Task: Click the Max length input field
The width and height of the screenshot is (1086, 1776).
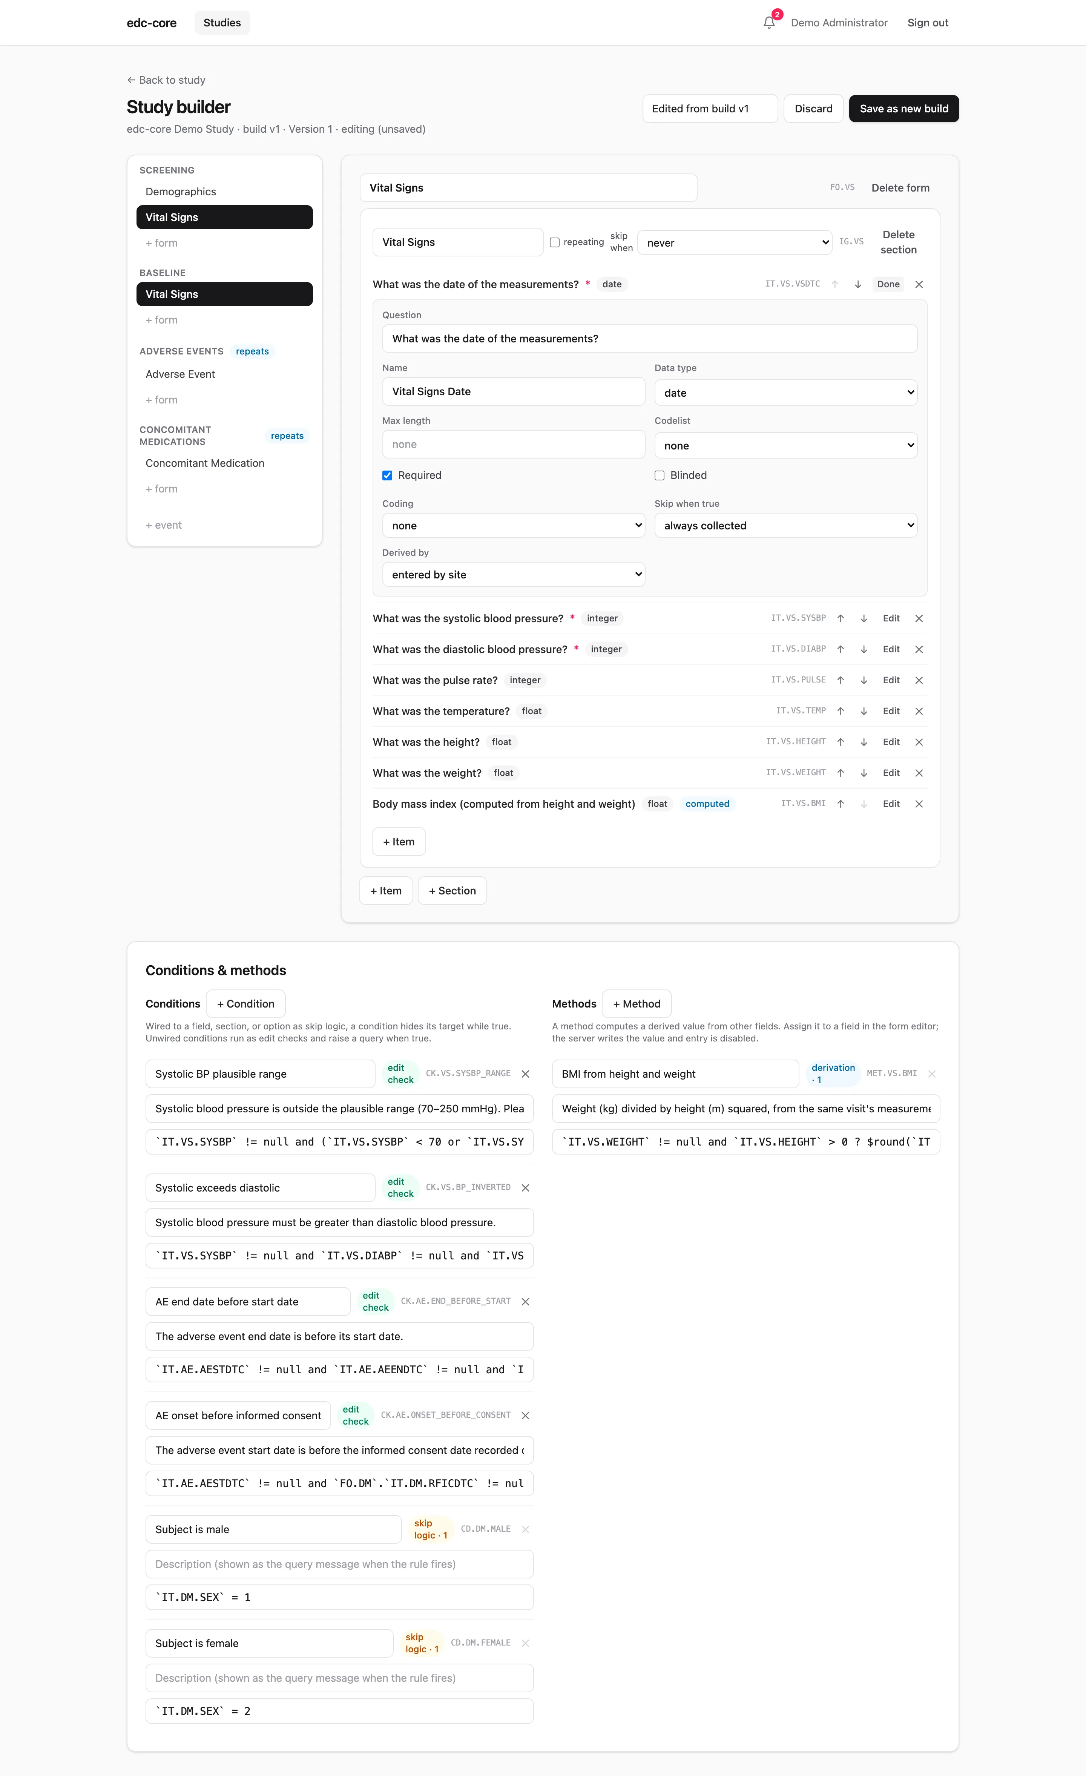Action: pos(513,445)
